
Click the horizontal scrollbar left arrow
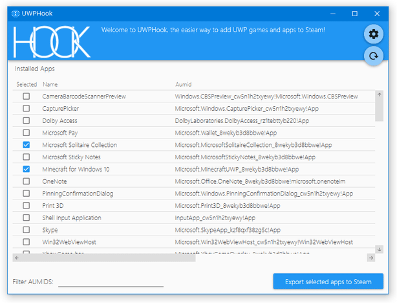17,258
